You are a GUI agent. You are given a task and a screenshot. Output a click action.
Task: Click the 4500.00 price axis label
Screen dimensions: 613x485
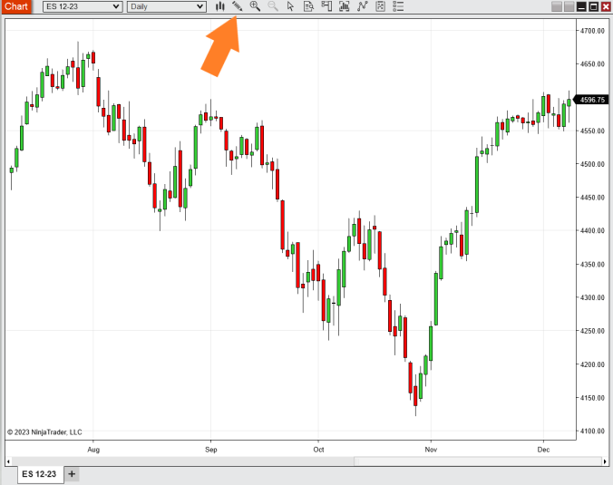point(592,164)
